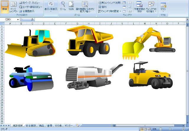Screen dimensions: 189x131
Task: Expand ウィンドウ枠の固定 dropdown
Action: (110, 11)
